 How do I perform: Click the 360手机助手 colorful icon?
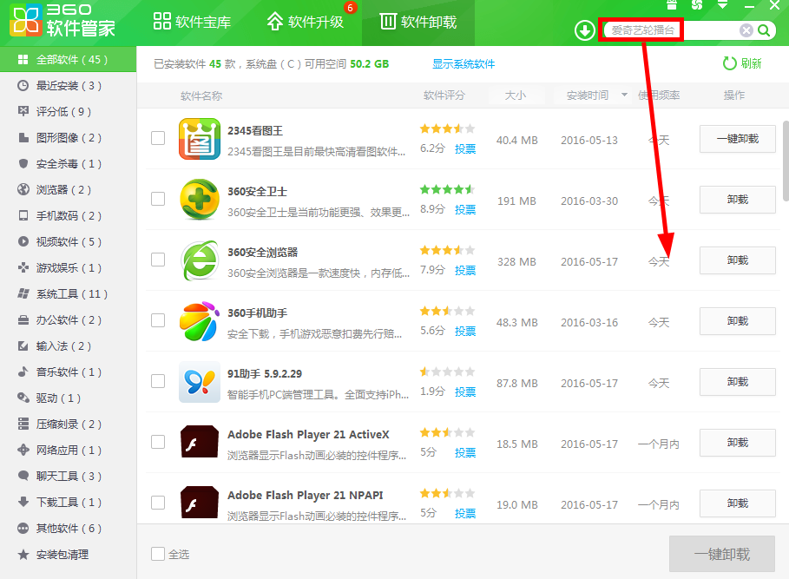point(200,321)
